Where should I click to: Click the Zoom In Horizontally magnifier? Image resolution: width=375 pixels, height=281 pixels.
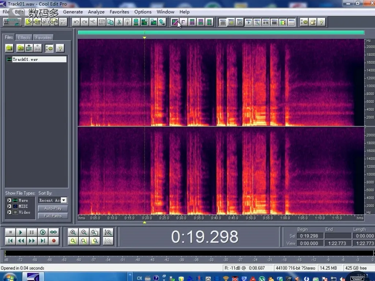[73, 232]
